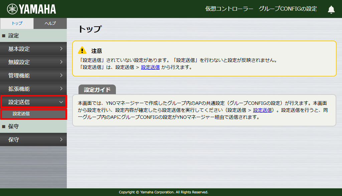Image resolution: width=342 pixels, height=196 pixels.
Task: Follow 設定送信 link in the 注意 box
Action: click(150, 67)
